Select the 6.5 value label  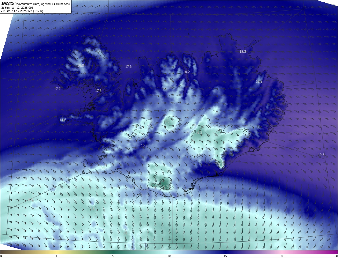[199, 132]
